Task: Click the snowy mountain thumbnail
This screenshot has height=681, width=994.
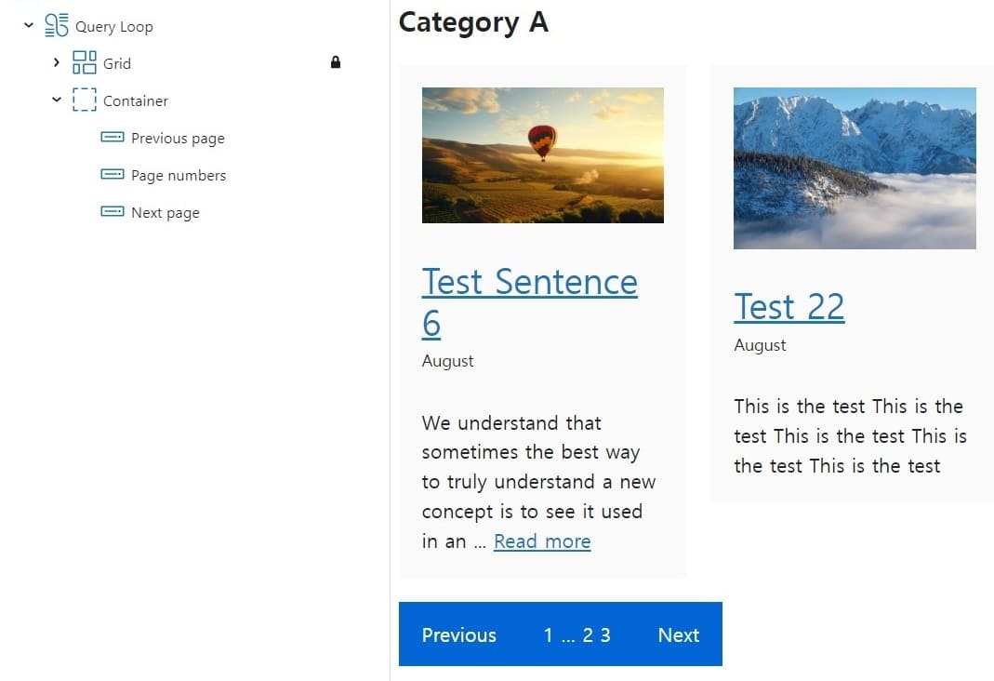Action: tap(855, 168)
